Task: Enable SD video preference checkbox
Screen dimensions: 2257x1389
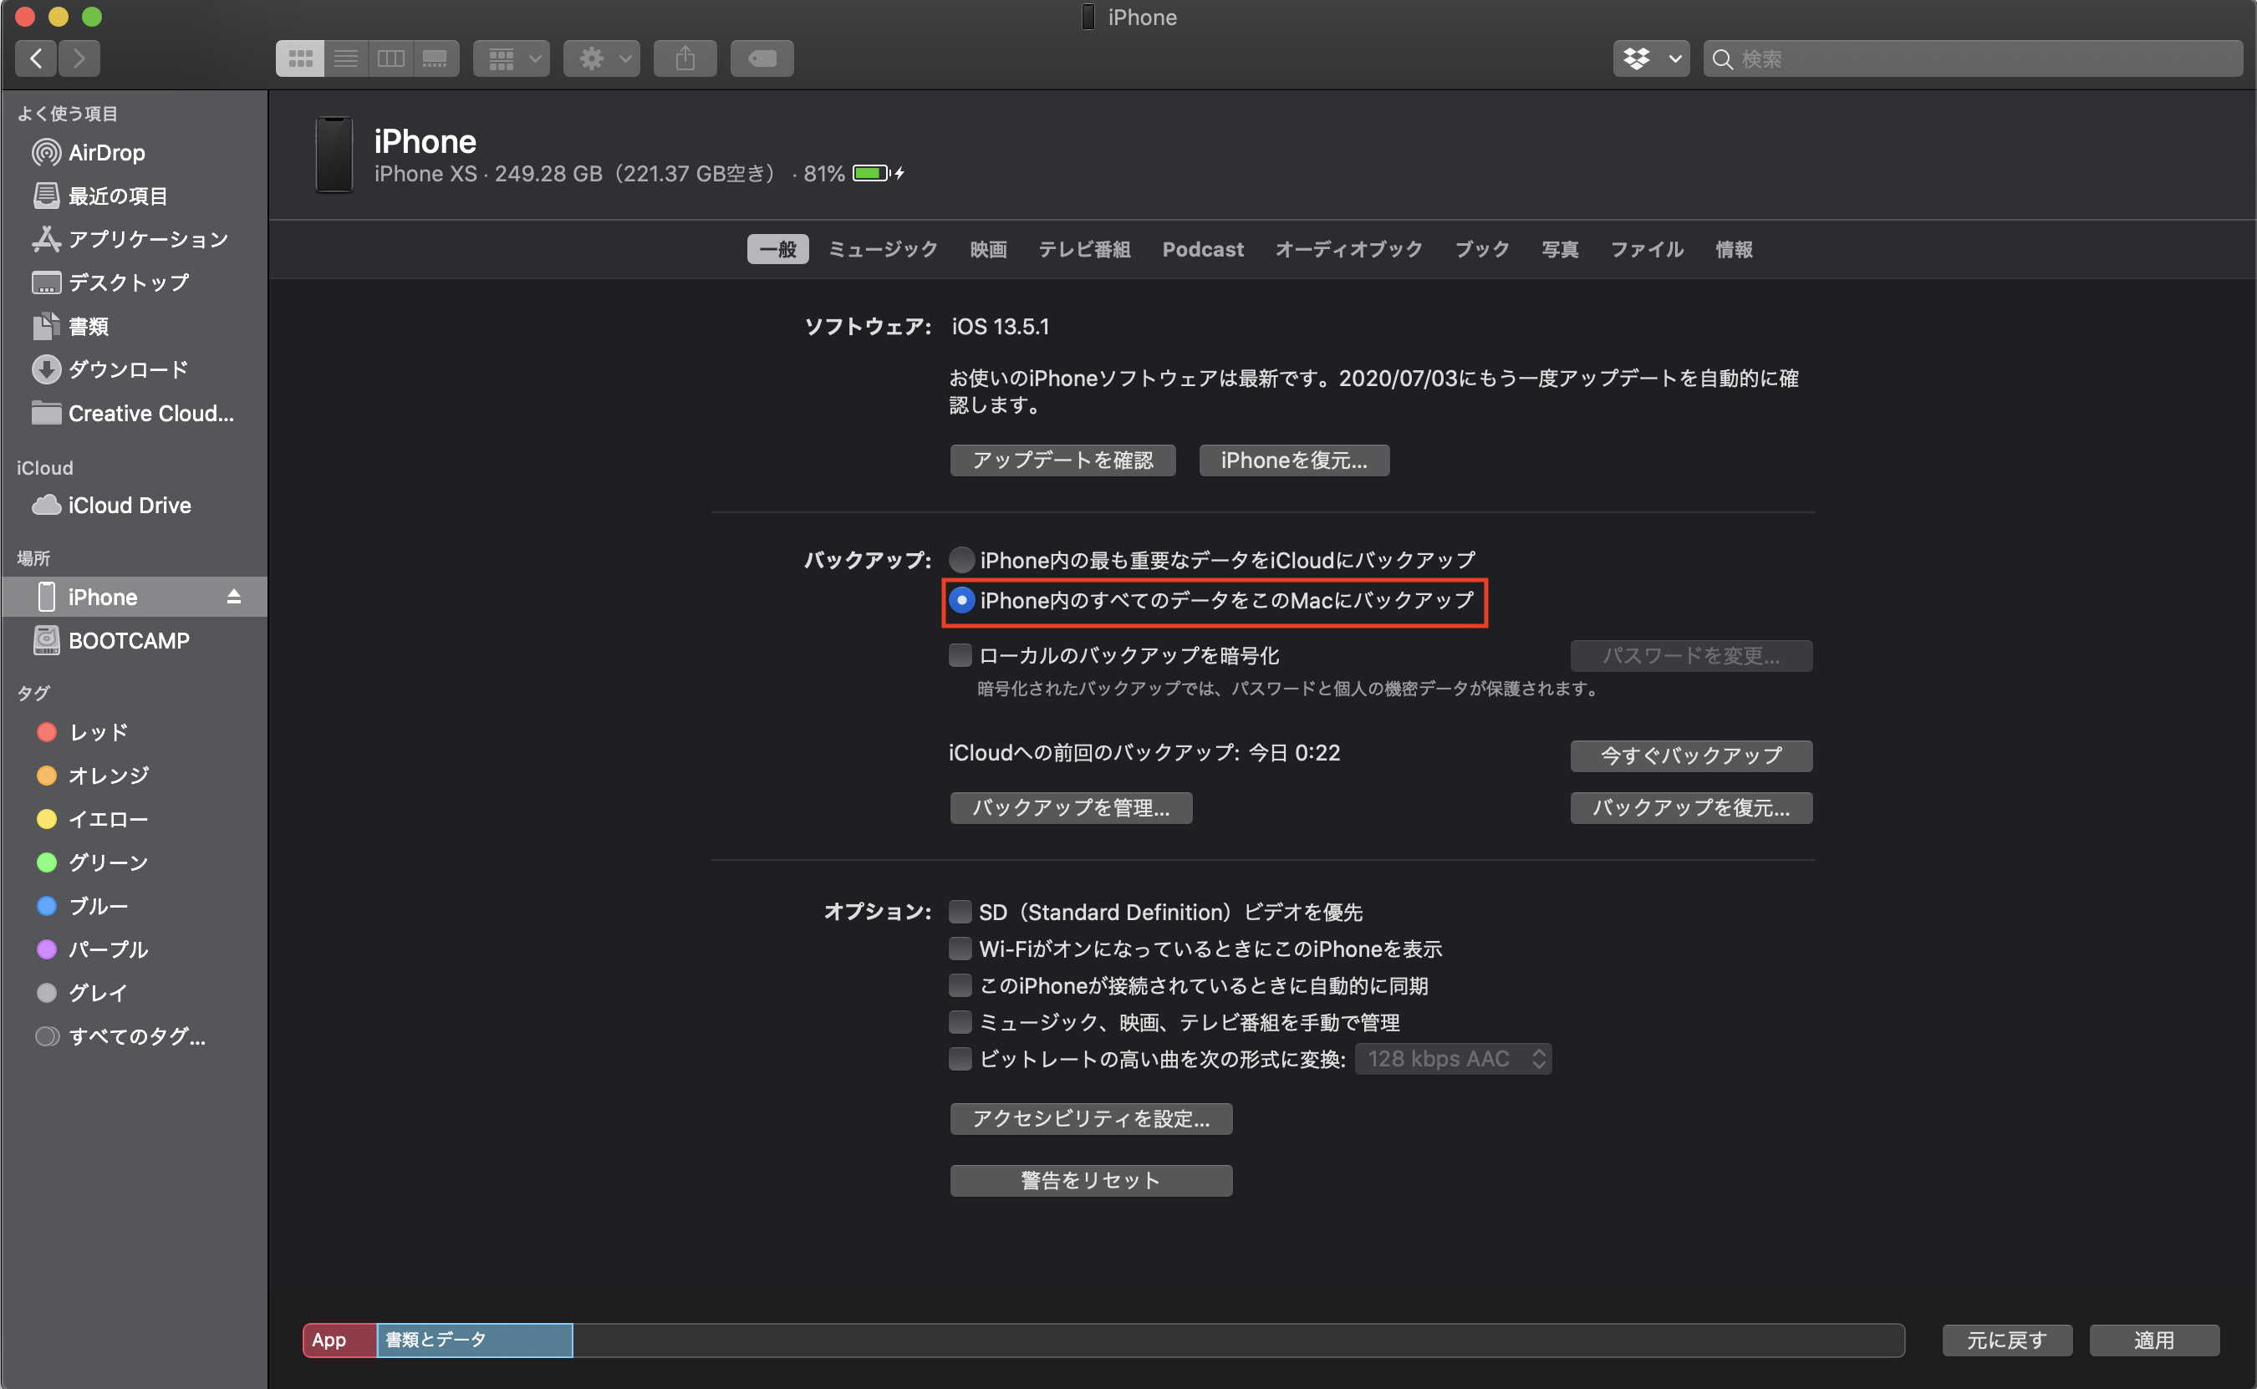Action: pyautogui.click(x=960, y=911)
